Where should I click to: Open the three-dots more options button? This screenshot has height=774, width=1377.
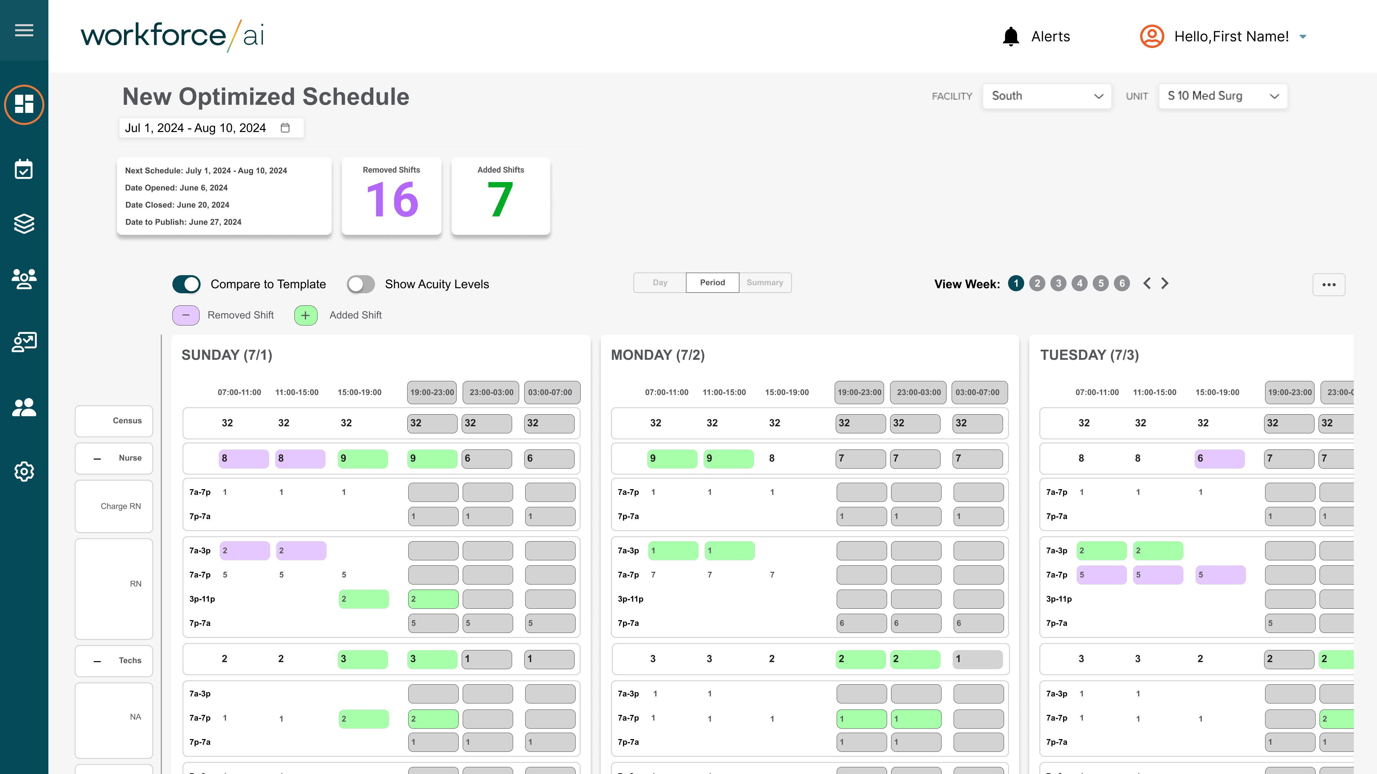1328,284
